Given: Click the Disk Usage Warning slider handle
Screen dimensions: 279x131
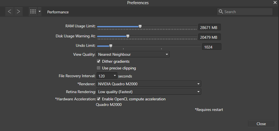Looking at the screenshot, I should click(x=127, y=36).
